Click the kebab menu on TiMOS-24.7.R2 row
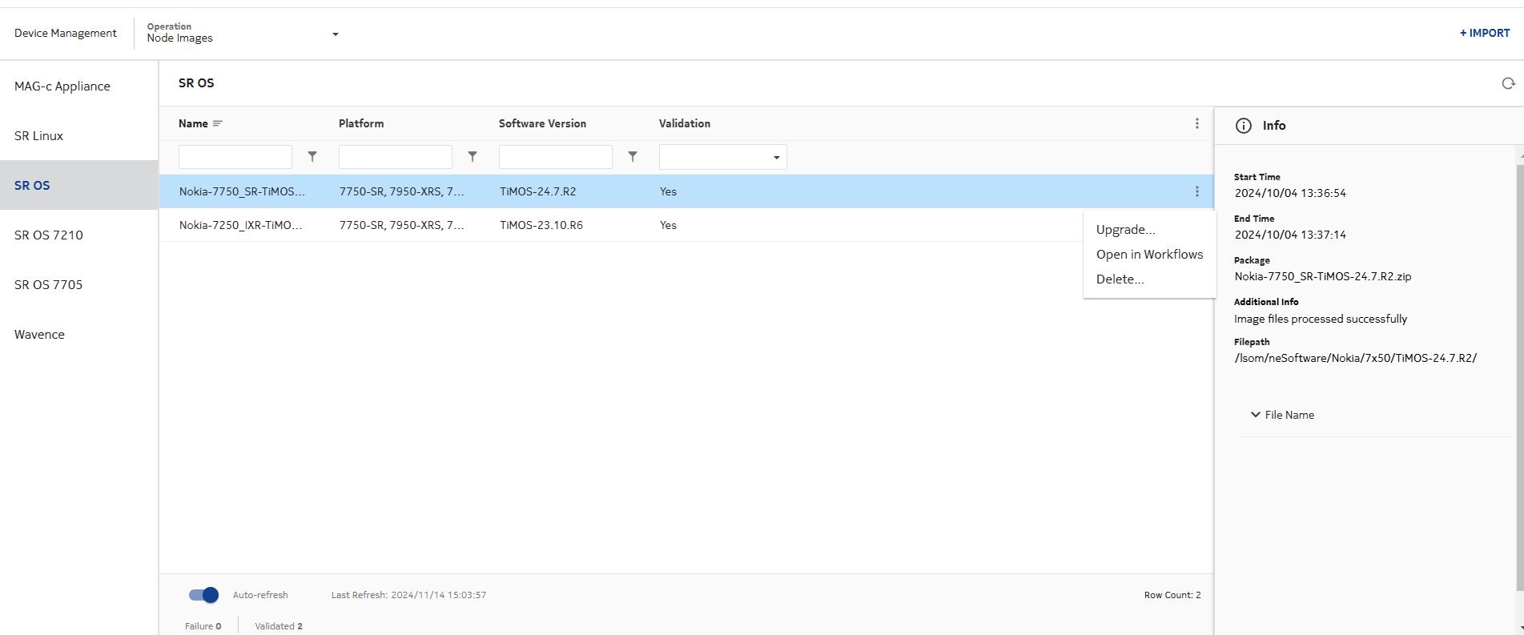This screenshot has height=635, width=1524. point(1196,191)
